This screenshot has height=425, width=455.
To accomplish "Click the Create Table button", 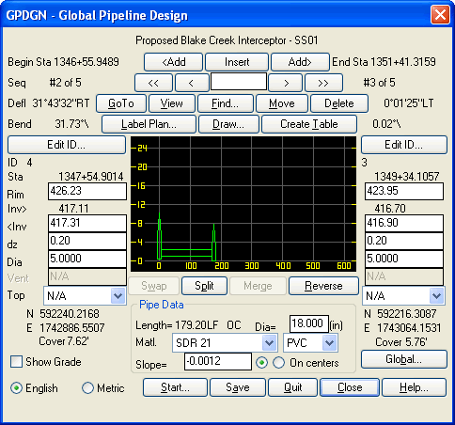I will coord(309,124).
